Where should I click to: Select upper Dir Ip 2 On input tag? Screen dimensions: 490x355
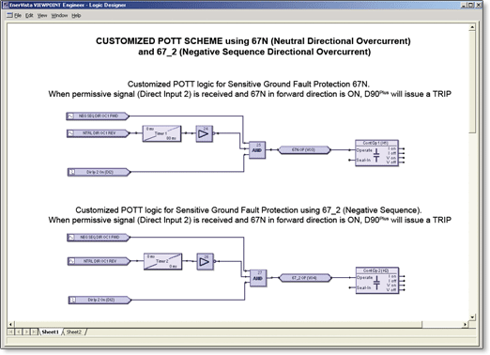(x=99, y=172)
